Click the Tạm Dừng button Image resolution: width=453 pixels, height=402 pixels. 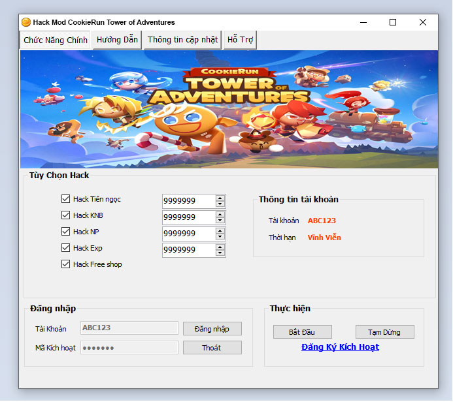[x=385, y=332]
